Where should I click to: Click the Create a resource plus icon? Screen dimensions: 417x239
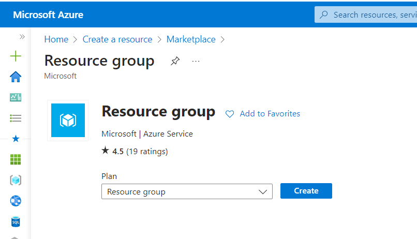pyautogui.click(x=16, y=56)
